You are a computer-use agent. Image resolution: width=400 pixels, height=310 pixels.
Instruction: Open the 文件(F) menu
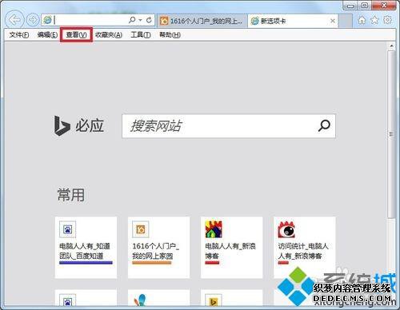(19, 35)
